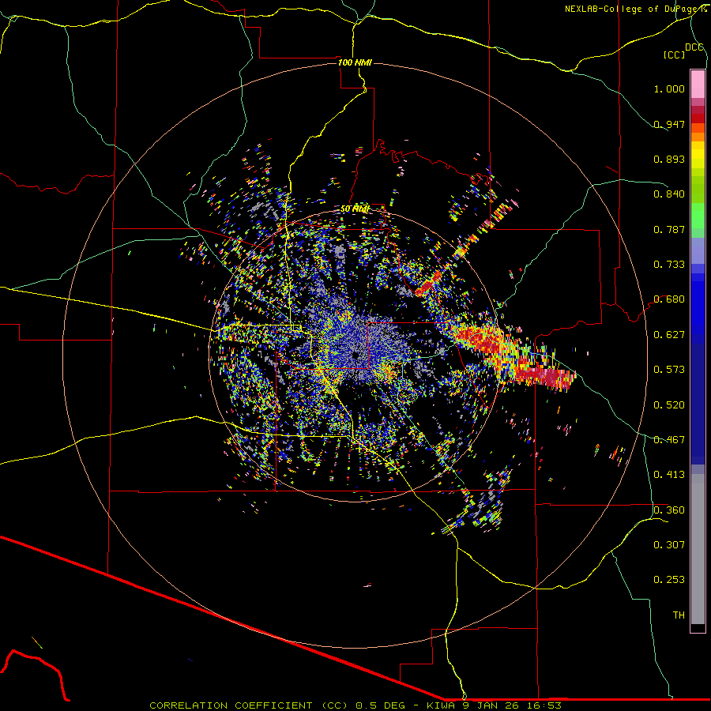Image resolution: width=711 pixels, height=711 pixels.
Task: Click the [CC] legend heading
Action: 674,55
